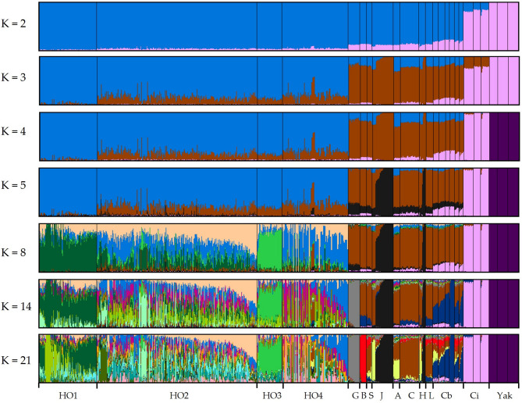Click the HO1 population label
The image size is (522, 403).
(68, 395)
